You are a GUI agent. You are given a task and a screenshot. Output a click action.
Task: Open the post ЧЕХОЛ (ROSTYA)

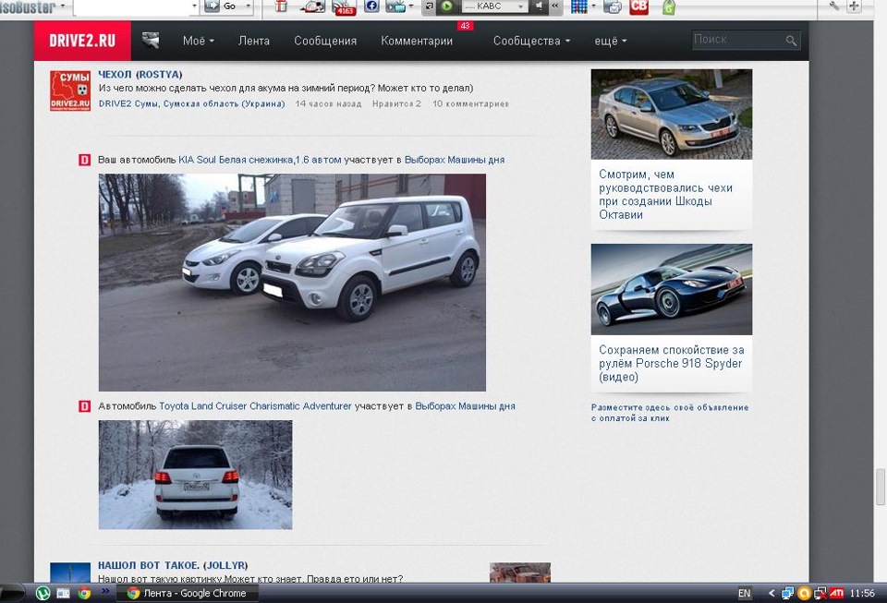click(x=140, y=74)
